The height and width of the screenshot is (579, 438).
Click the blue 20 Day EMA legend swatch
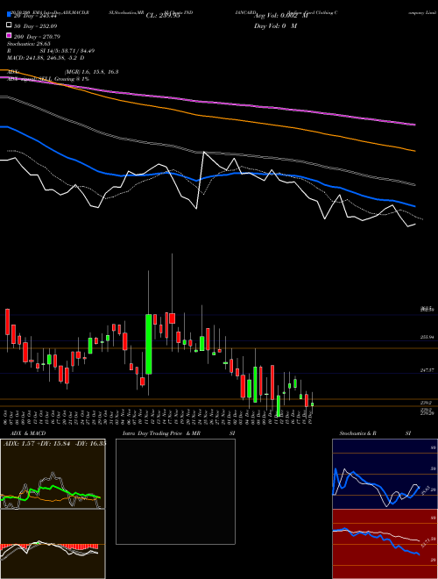click(9, 16)
